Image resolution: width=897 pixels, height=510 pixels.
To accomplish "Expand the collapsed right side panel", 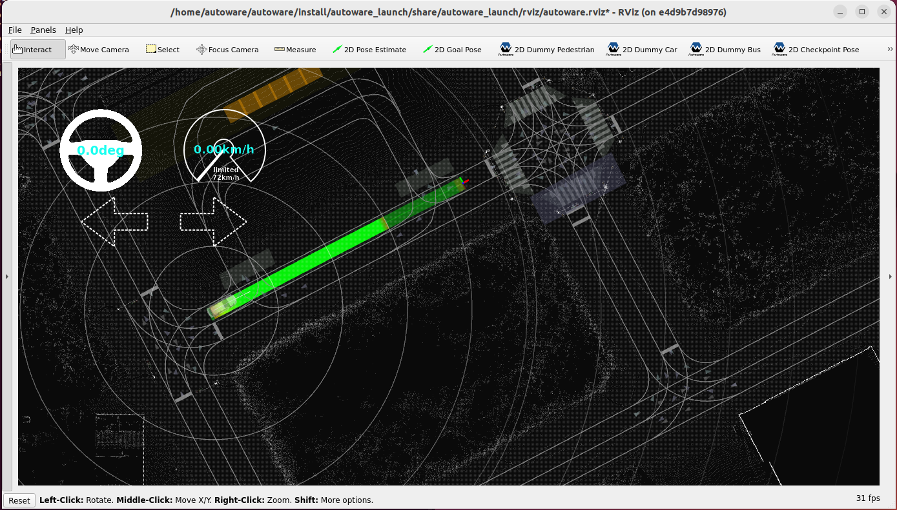I will pyautogui.click(x=891, y=276).
